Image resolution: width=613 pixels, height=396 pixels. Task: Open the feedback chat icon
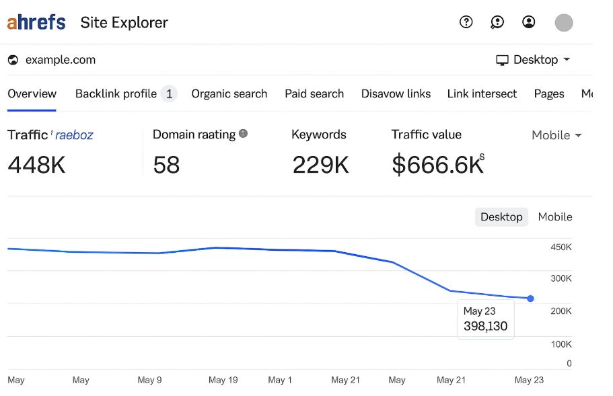click(497, 22)
